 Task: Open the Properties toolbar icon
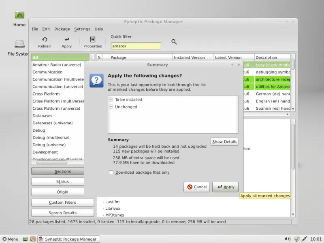tap(93, 39)
